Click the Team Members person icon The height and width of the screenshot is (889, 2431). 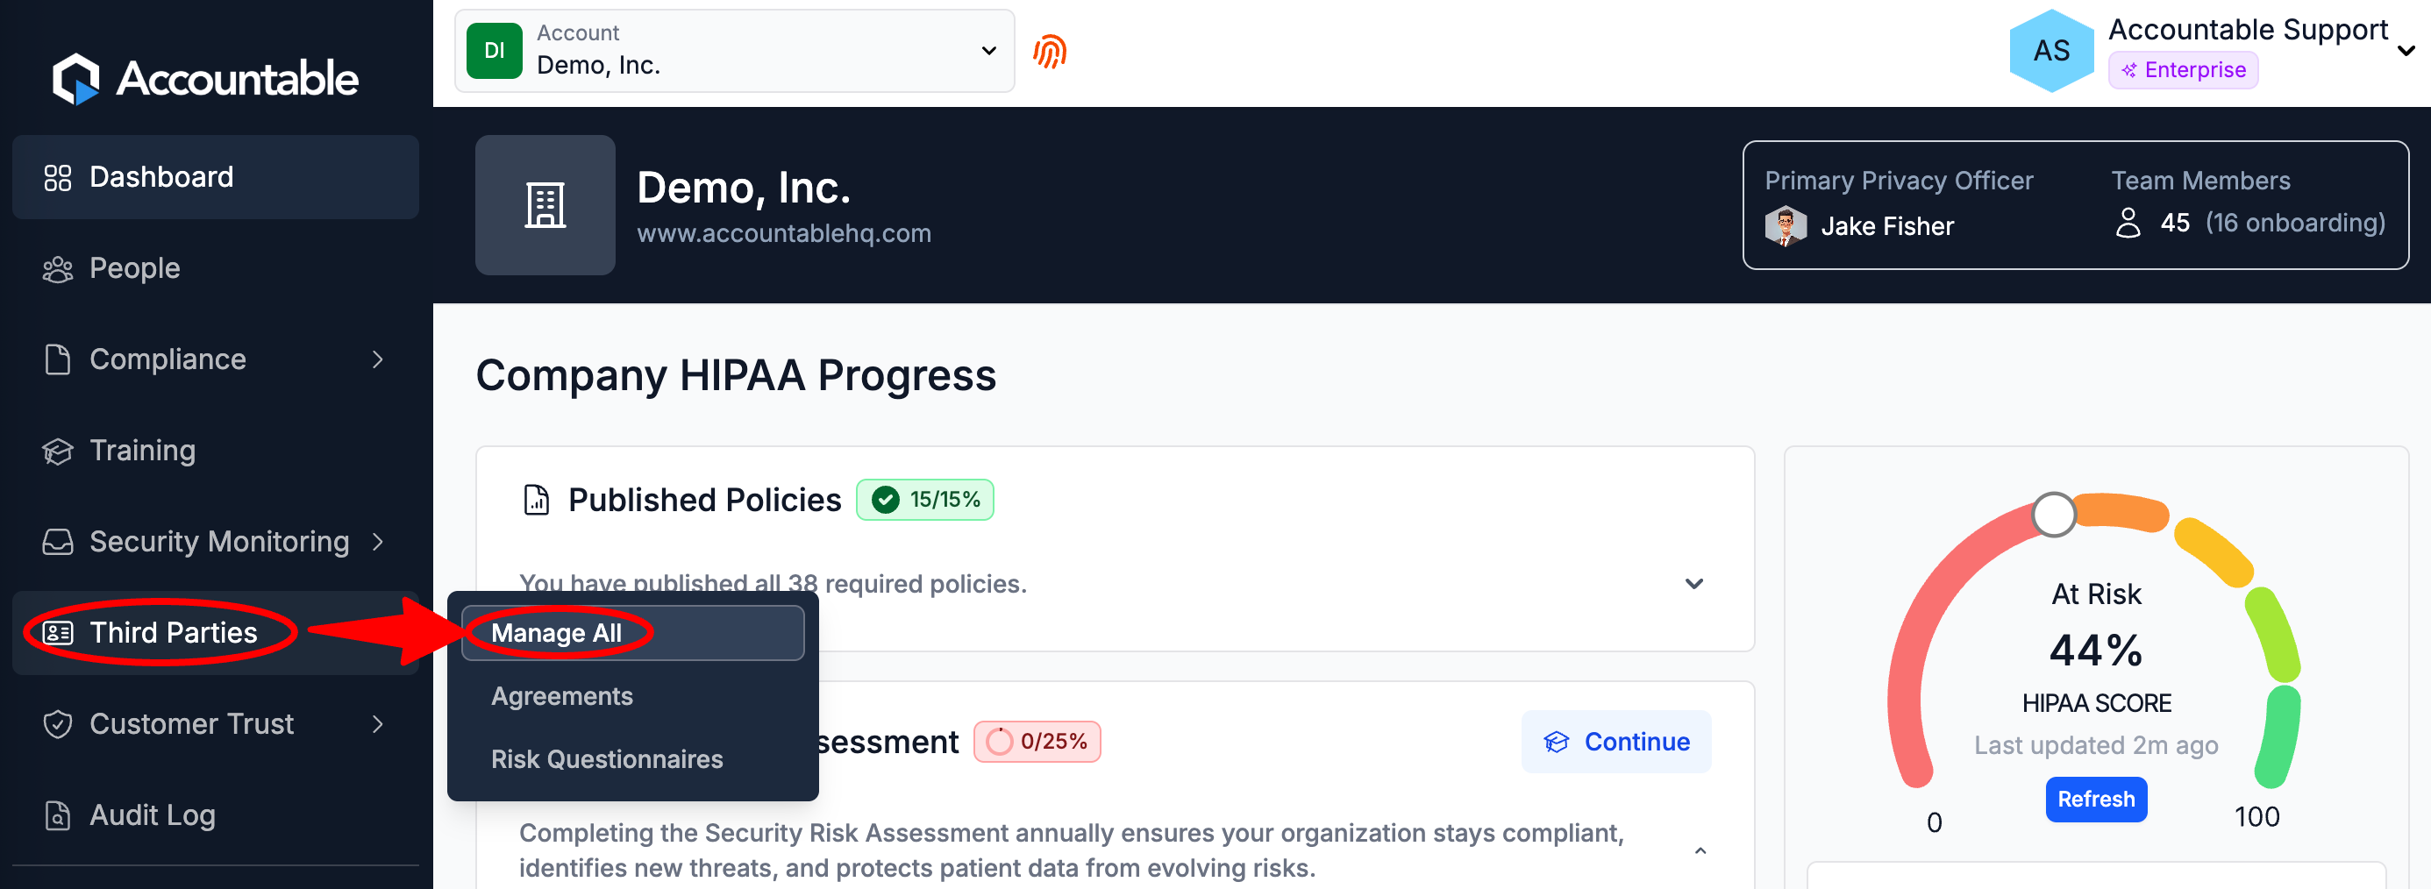pos(2128,223)
